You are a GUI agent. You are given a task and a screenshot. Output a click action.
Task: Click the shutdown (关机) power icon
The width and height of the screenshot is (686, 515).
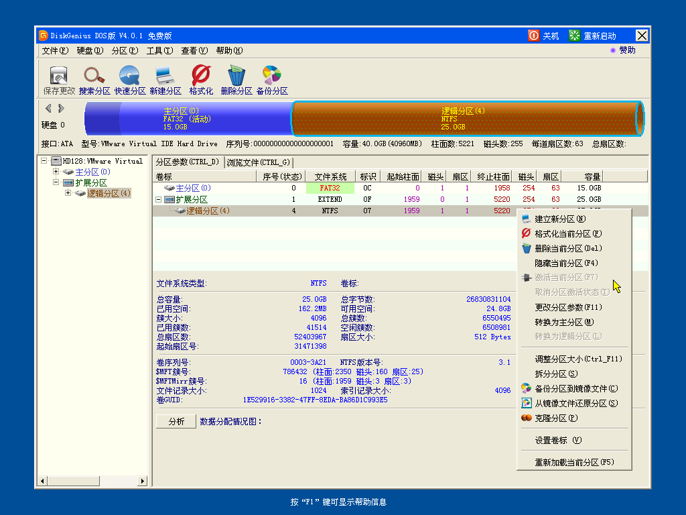pos(533,36)
